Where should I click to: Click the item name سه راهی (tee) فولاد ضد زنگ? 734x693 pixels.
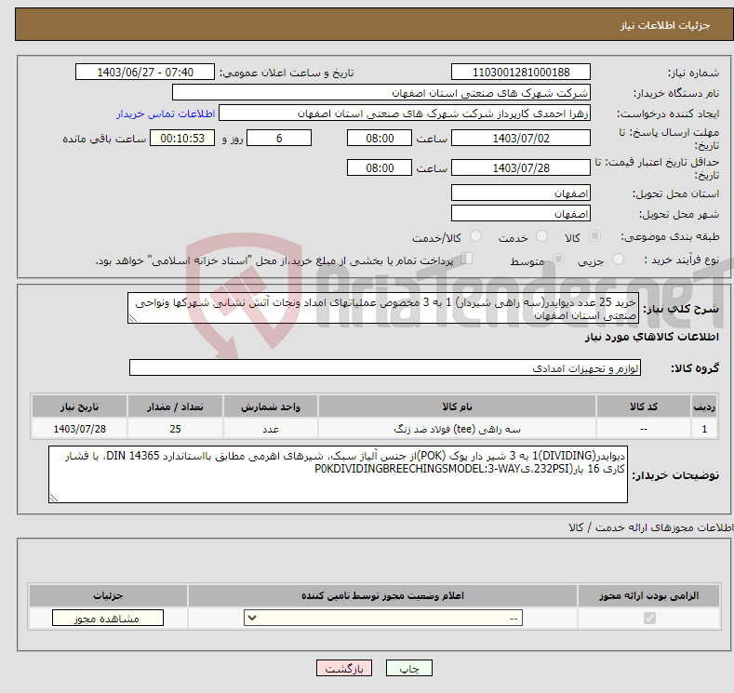coord(457,429)
